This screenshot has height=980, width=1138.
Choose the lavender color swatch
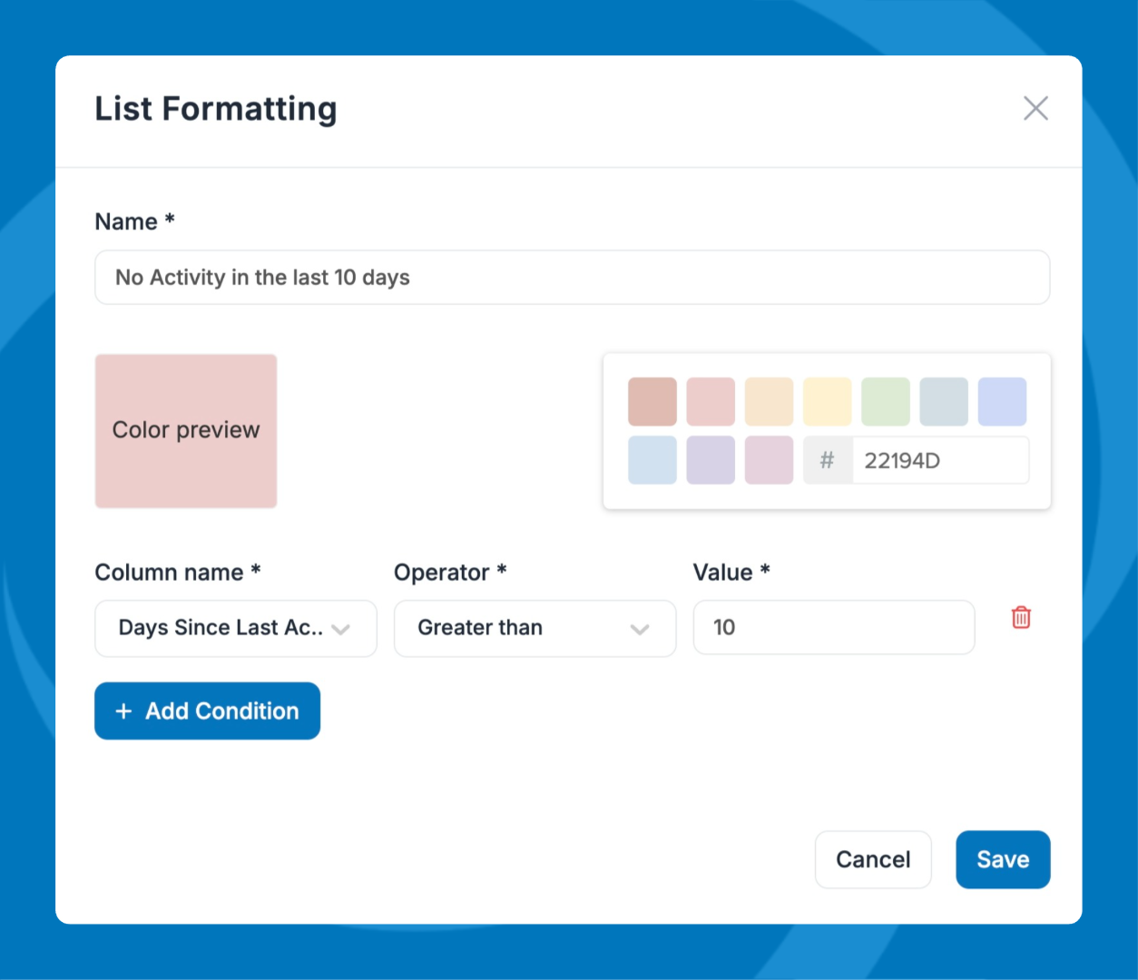pyautogui.click(x=711, y=460)
